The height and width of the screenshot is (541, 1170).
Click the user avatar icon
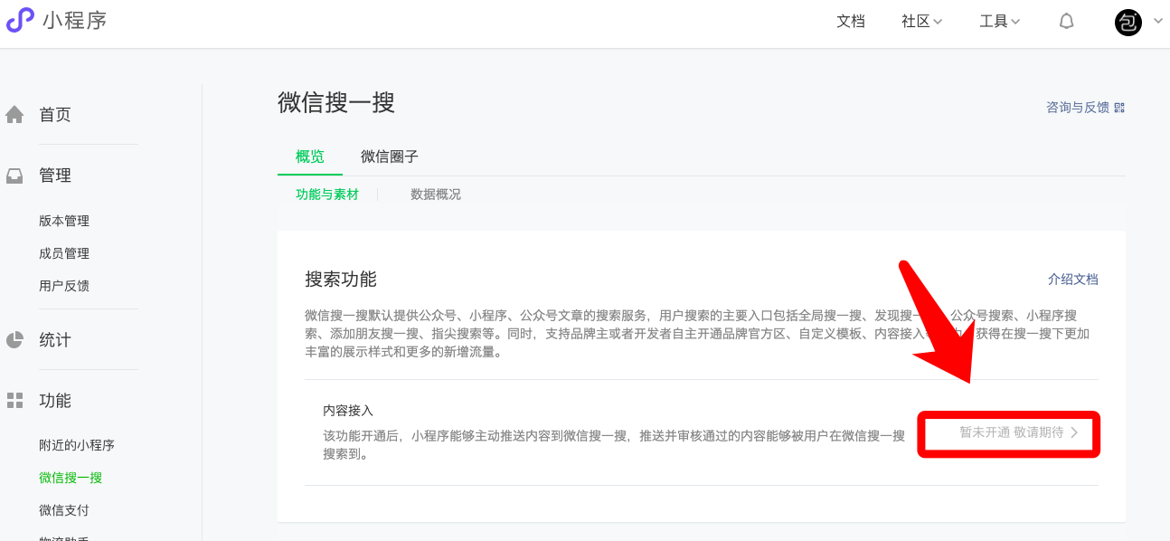[x=1128, y=22]
